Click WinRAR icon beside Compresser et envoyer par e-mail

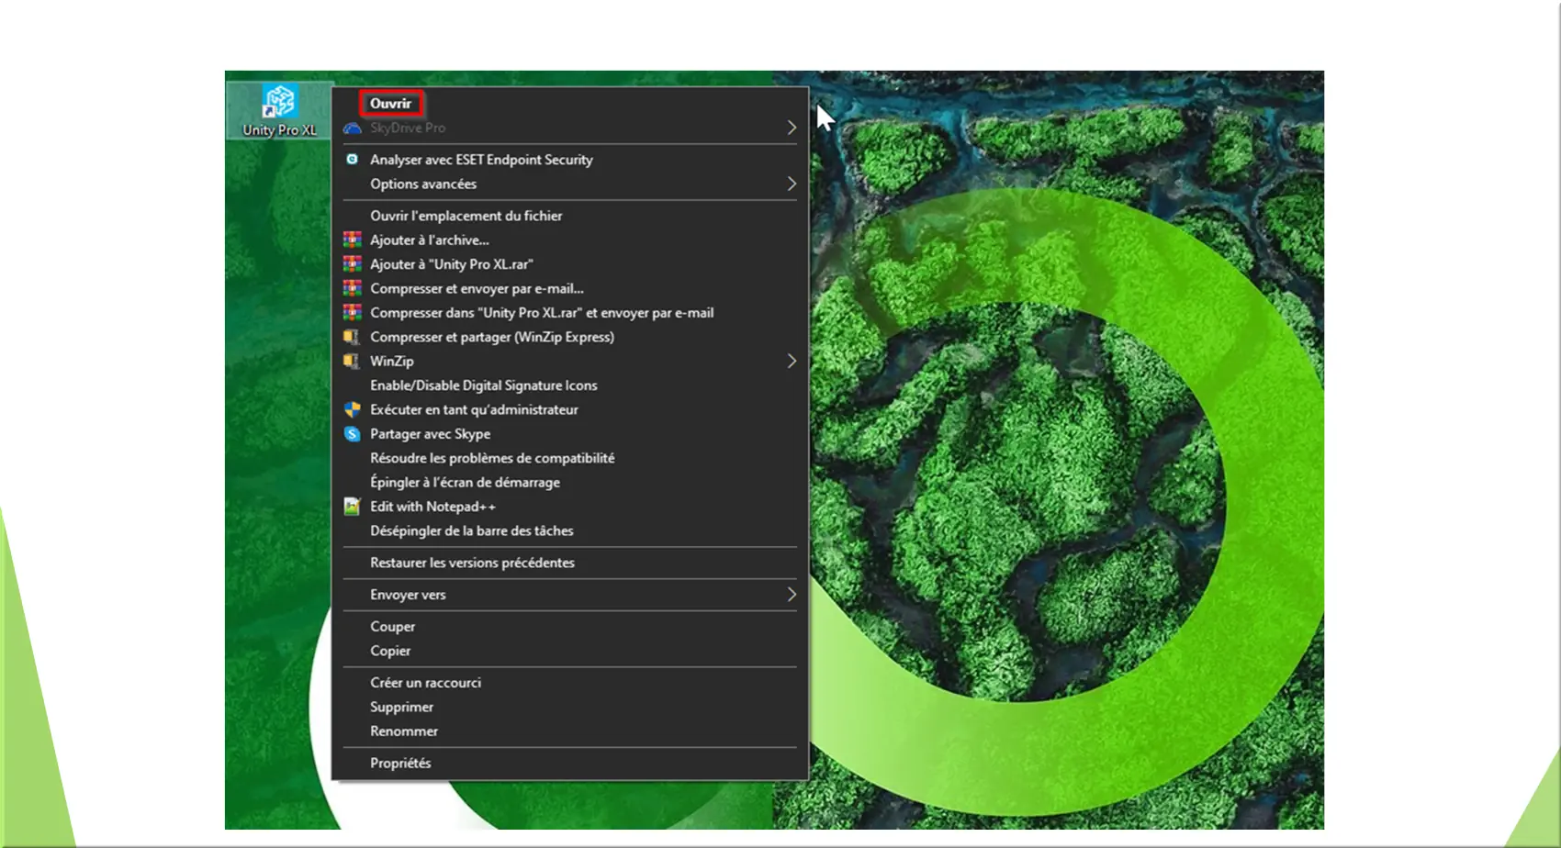352,288
